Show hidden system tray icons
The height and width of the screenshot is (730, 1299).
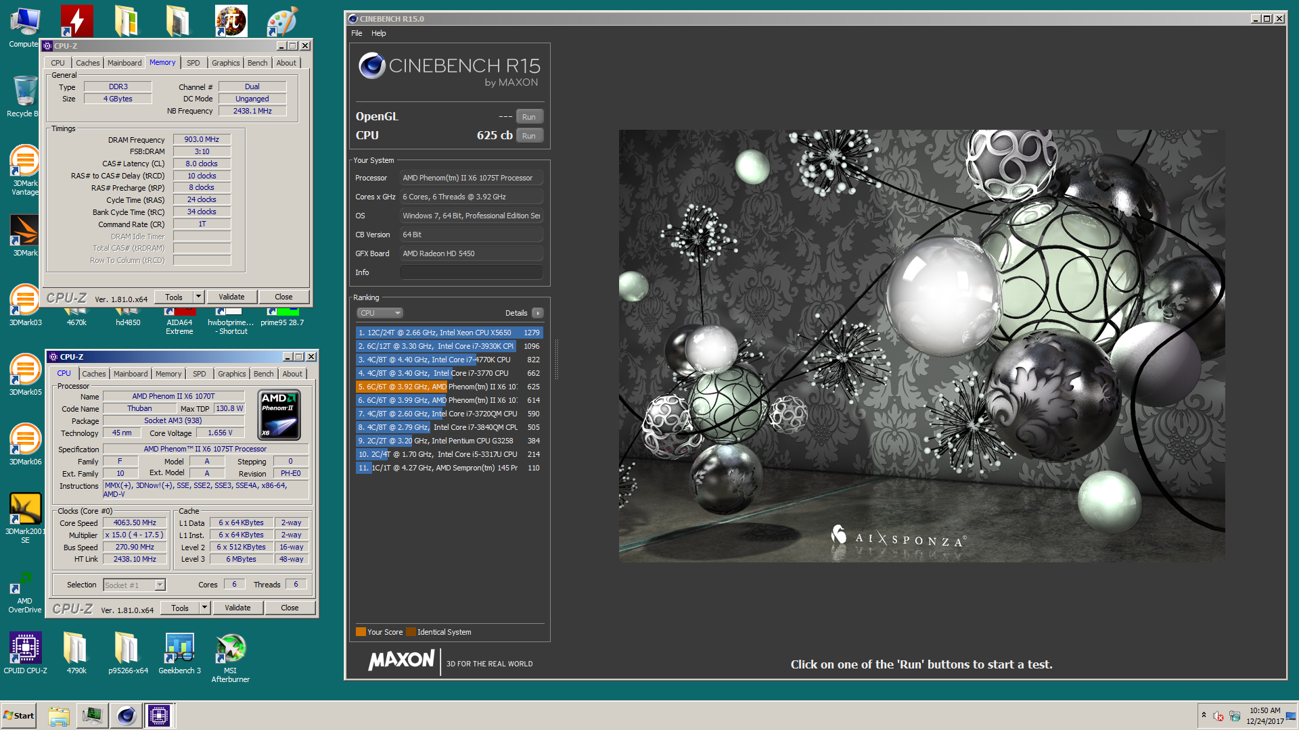click(x=1204, y=715)
